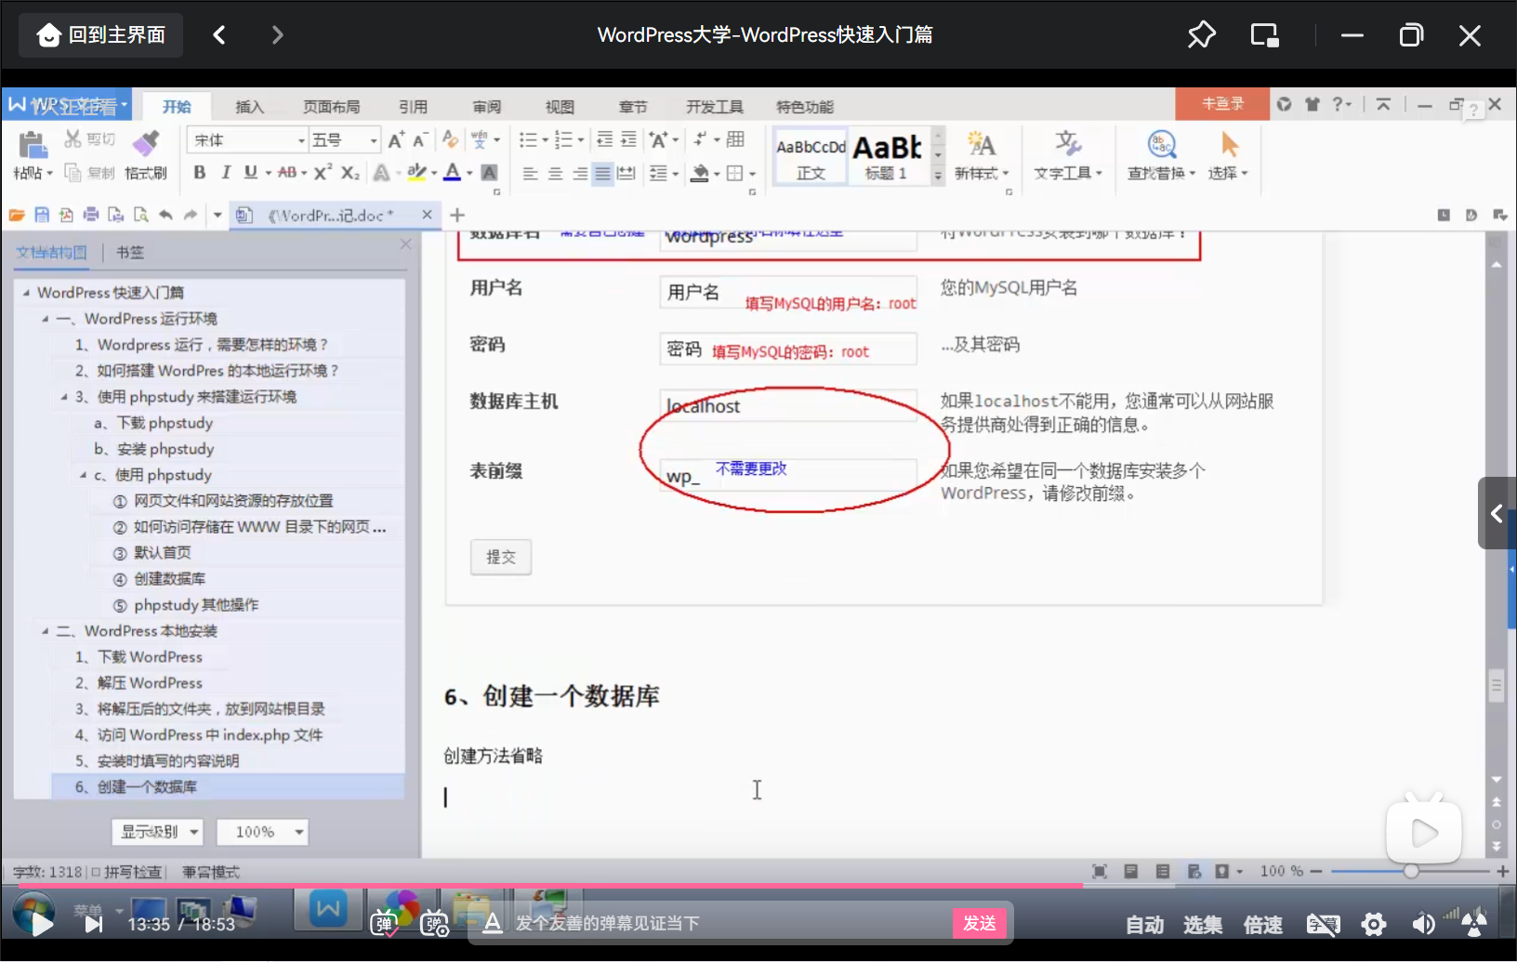Click the numbered list icon

tap(563, 139)
